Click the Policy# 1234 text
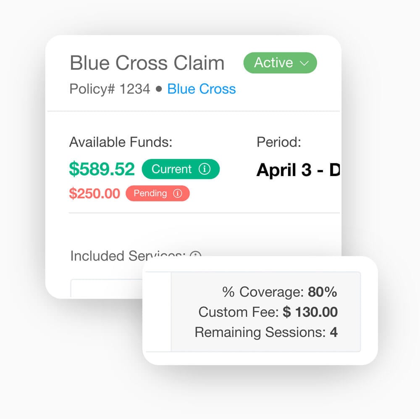Viewport: 420px width, 419px height. [110, 89]
